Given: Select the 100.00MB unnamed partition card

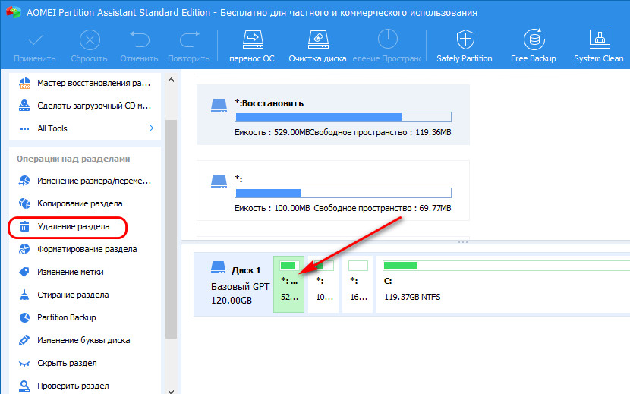Looking at the screenshot, I should coord(332,191).
